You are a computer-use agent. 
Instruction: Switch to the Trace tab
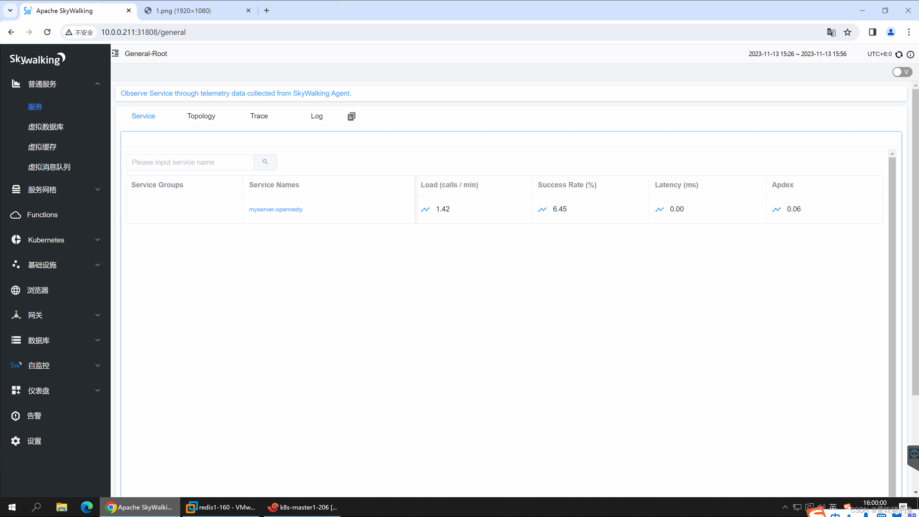click(x=259, y=116)
